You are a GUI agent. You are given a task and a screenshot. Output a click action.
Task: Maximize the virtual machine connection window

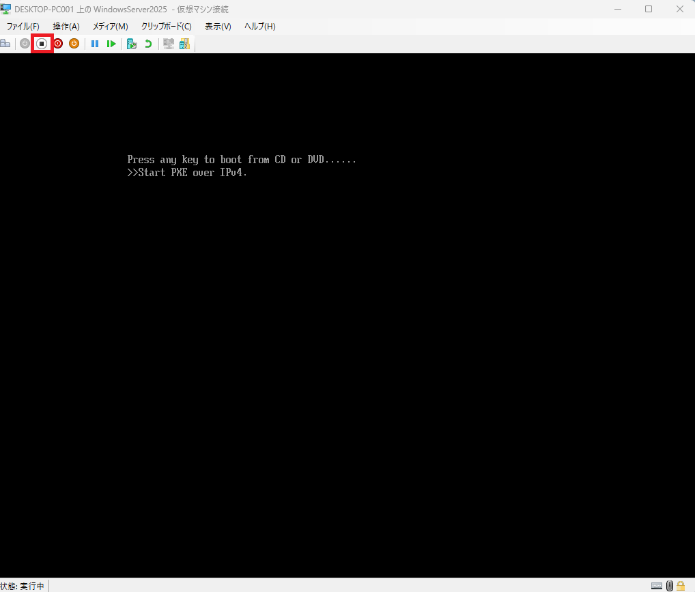point(649,9)
